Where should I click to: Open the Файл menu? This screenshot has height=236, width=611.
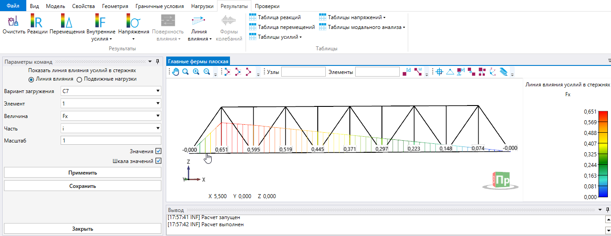point(13,6)
